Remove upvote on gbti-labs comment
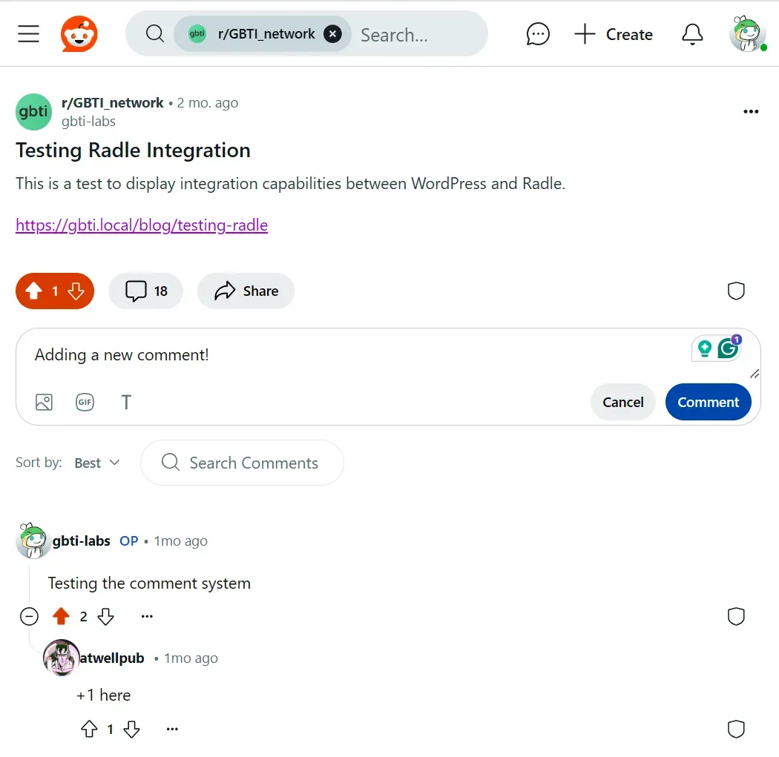779x757 pixels. 61,617
